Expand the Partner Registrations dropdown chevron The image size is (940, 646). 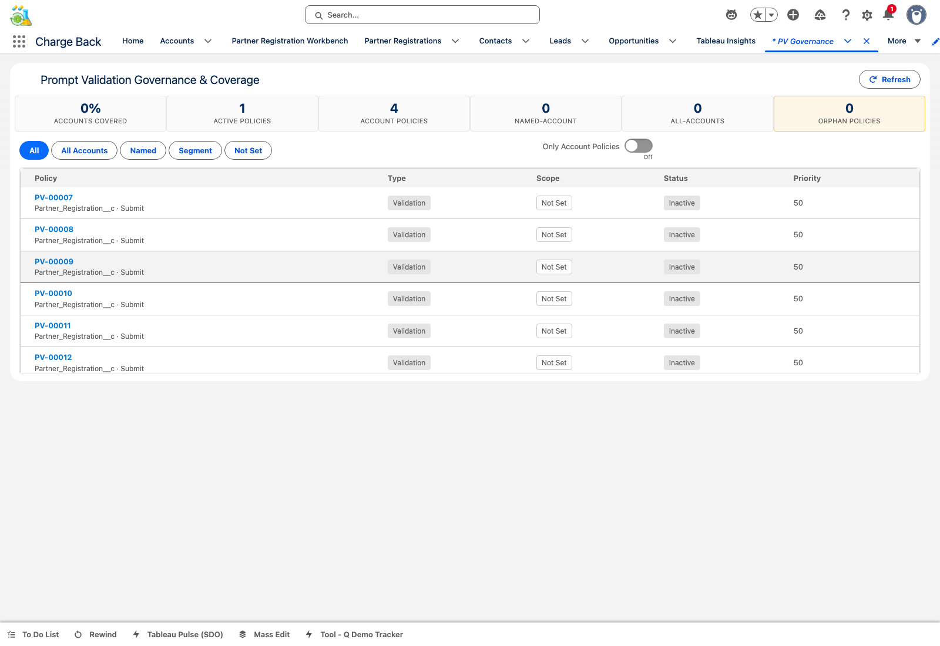[455, 41]
